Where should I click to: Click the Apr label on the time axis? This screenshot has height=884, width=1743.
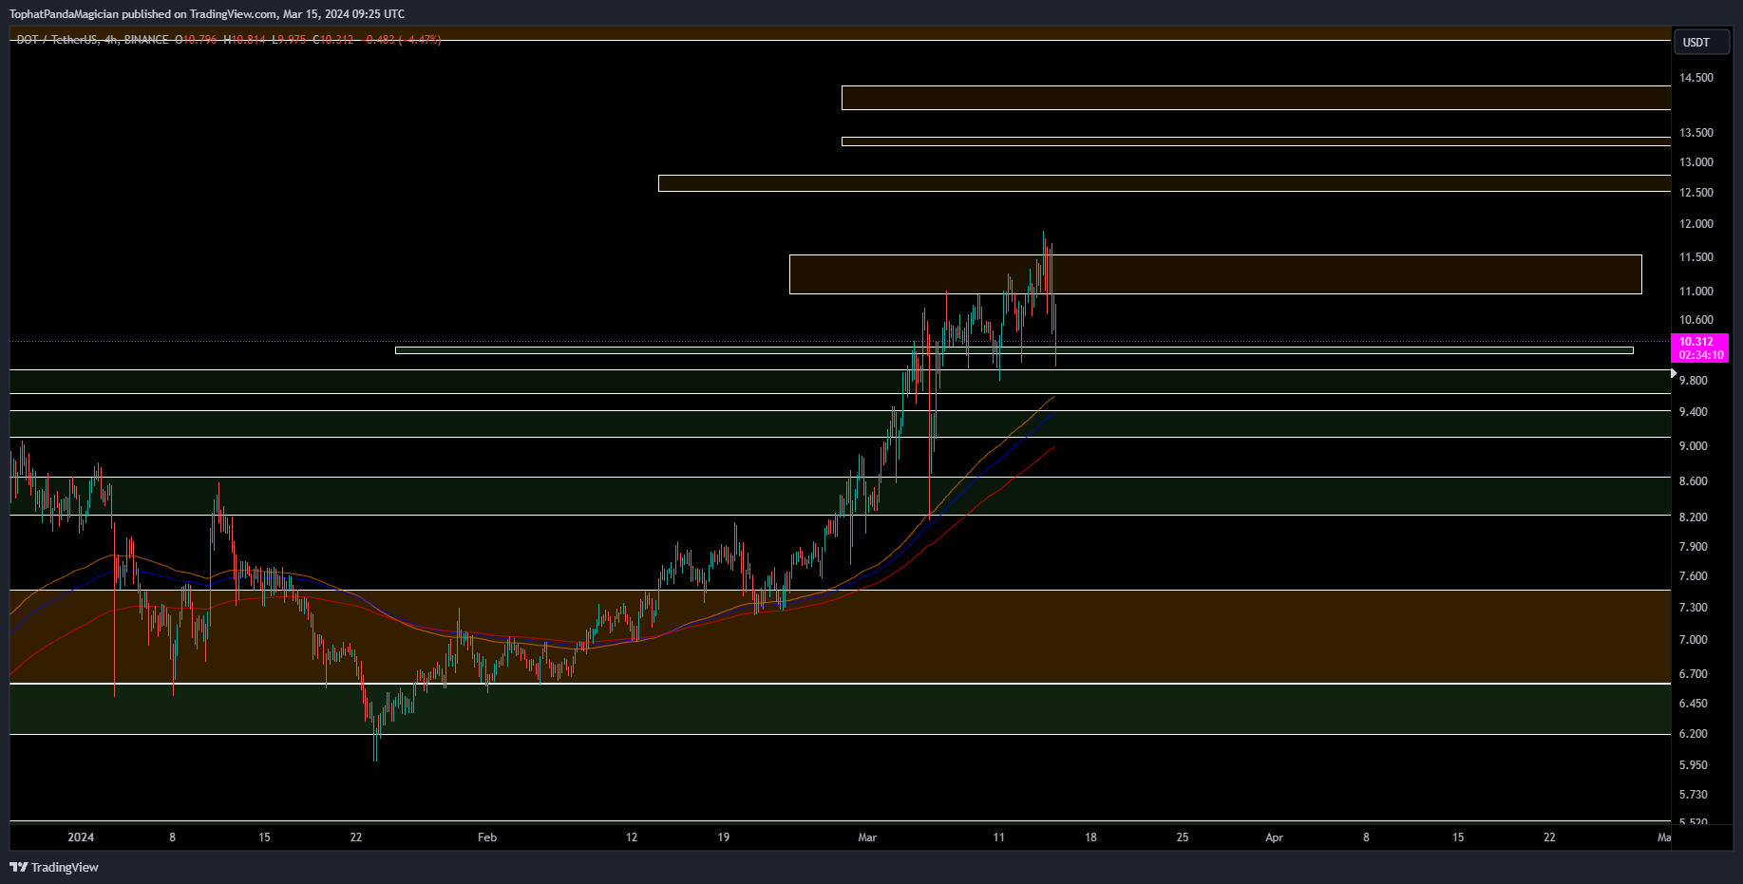[x=1275, y=837]
